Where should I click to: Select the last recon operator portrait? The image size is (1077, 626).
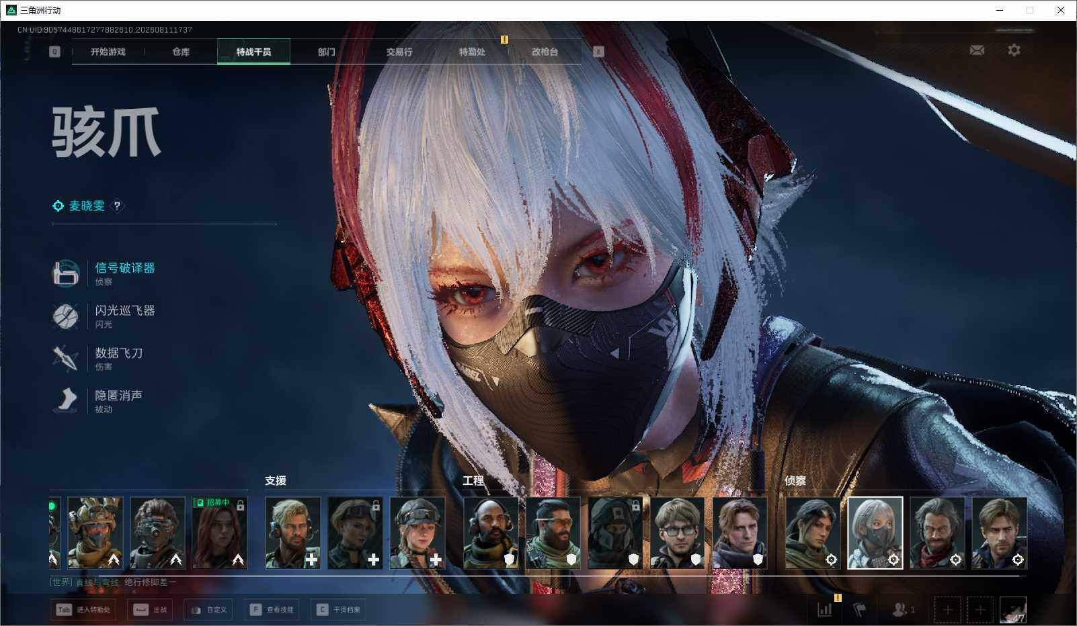click(x=1000, y=533)
